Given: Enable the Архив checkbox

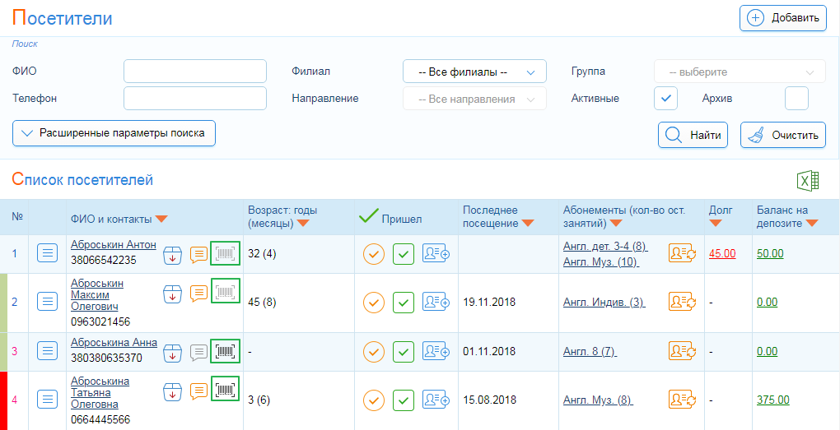Looking at the screenshot, I should (796, 99).
